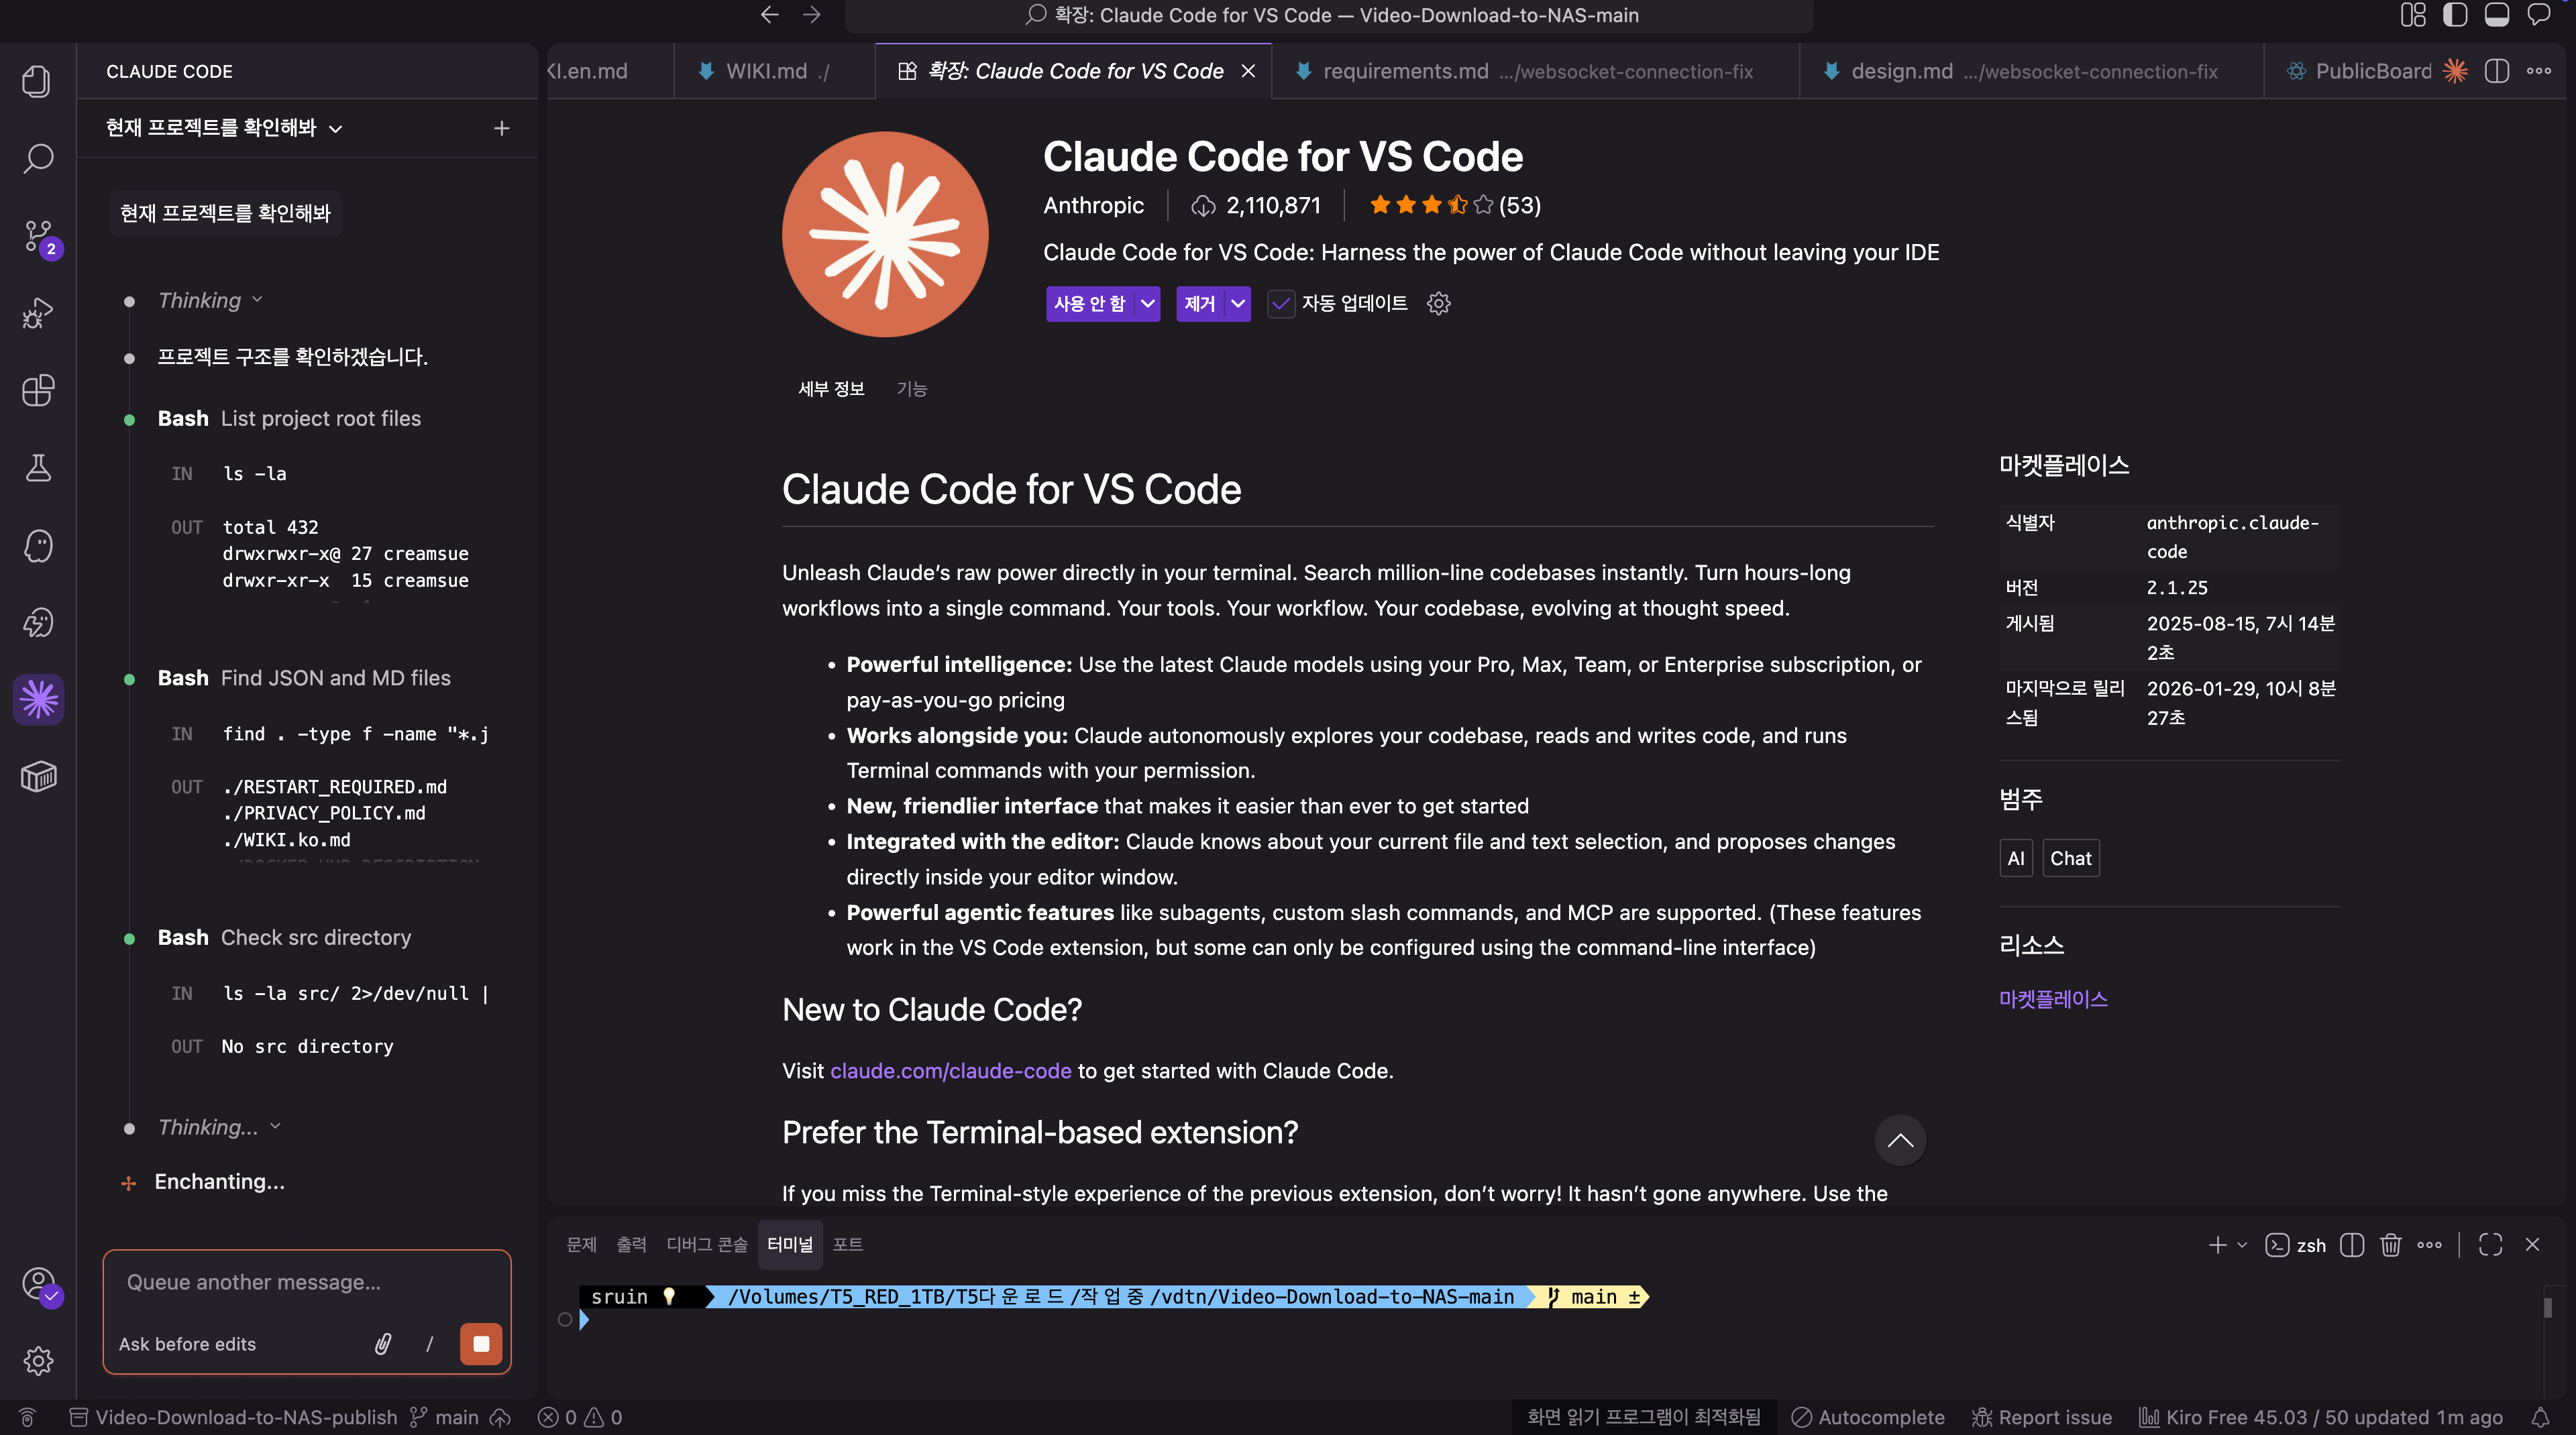Open the Search activity bar icon

pos(38,158)
